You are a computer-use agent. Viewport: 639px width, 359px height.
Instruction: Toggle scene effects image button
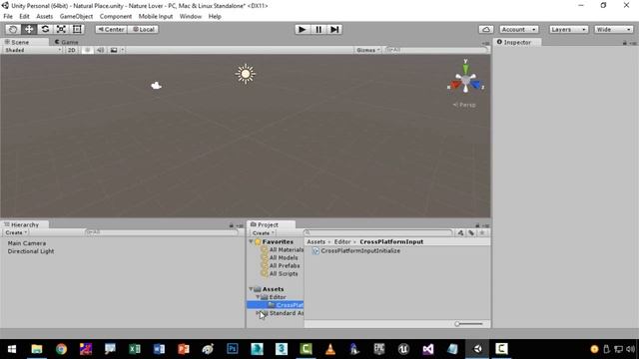click(114, 50)
